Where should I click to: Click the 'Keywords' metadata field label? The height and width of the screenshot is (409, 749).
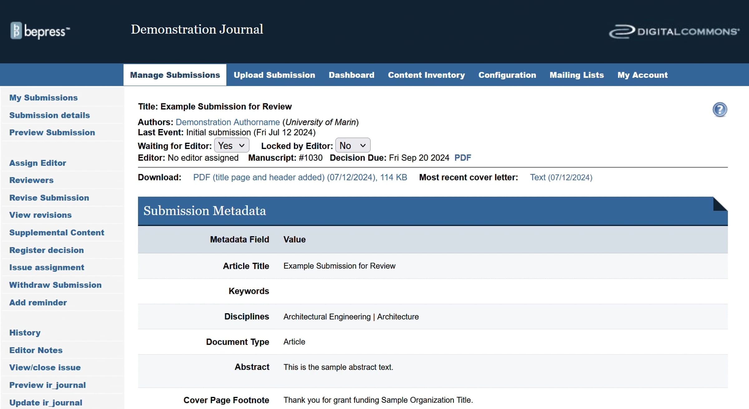pos(249,291)
